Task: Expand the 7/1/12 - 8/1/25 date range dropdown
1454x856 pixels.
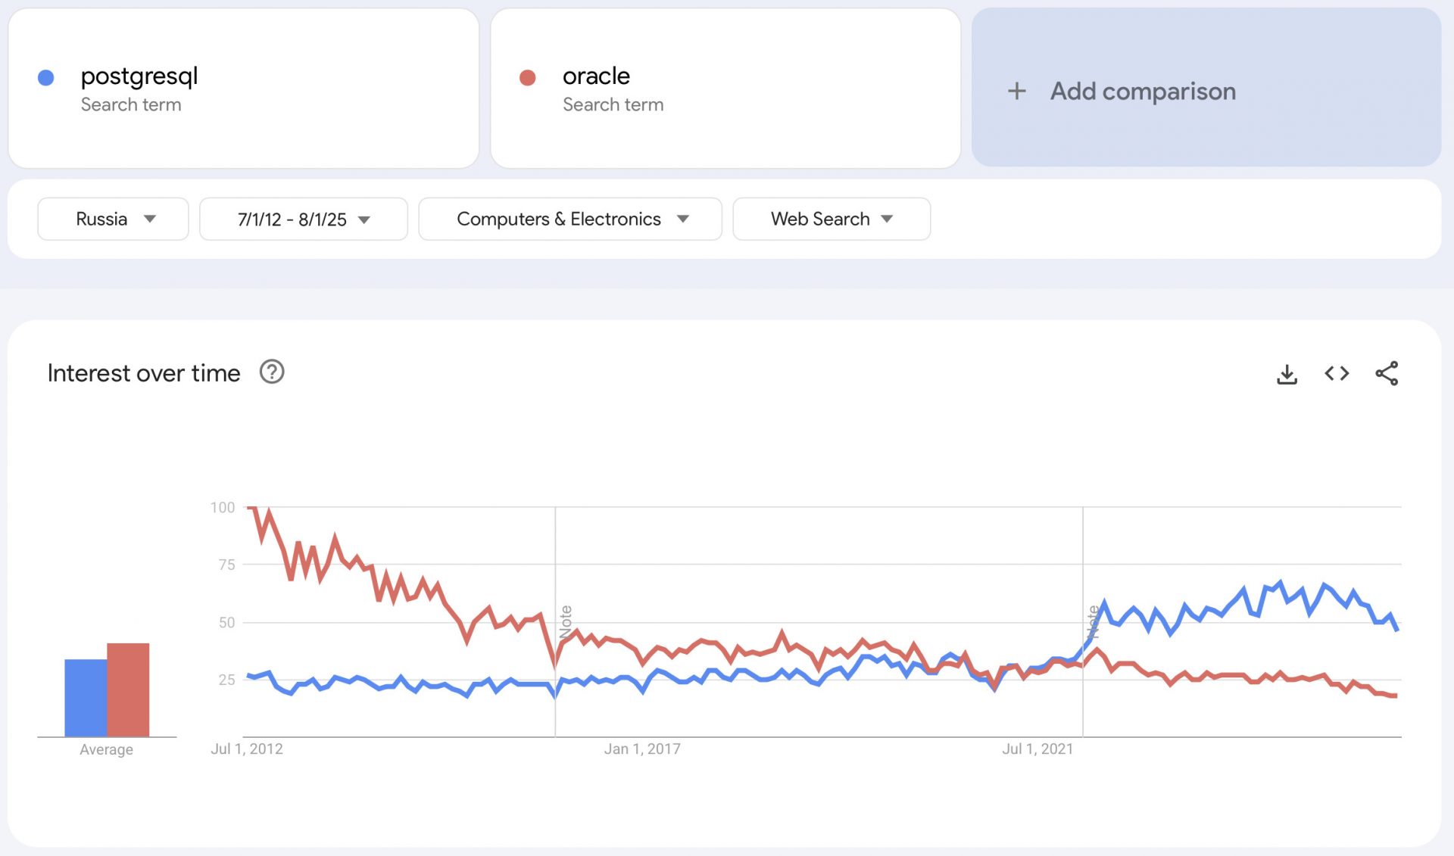Action: [303, 219]
